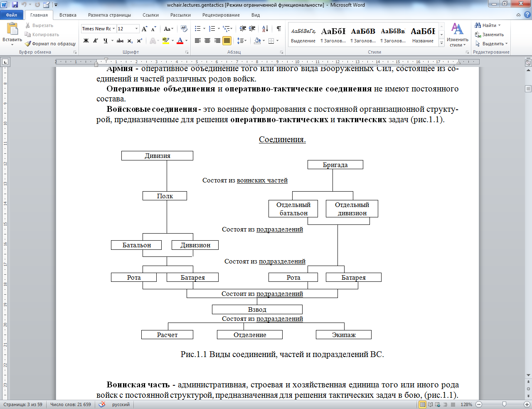Open the Файл tab
This screenshot has width=532, height=409.
12,15
